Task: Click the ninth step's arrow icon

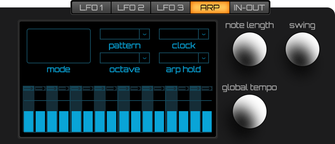Action: (124, 88)
